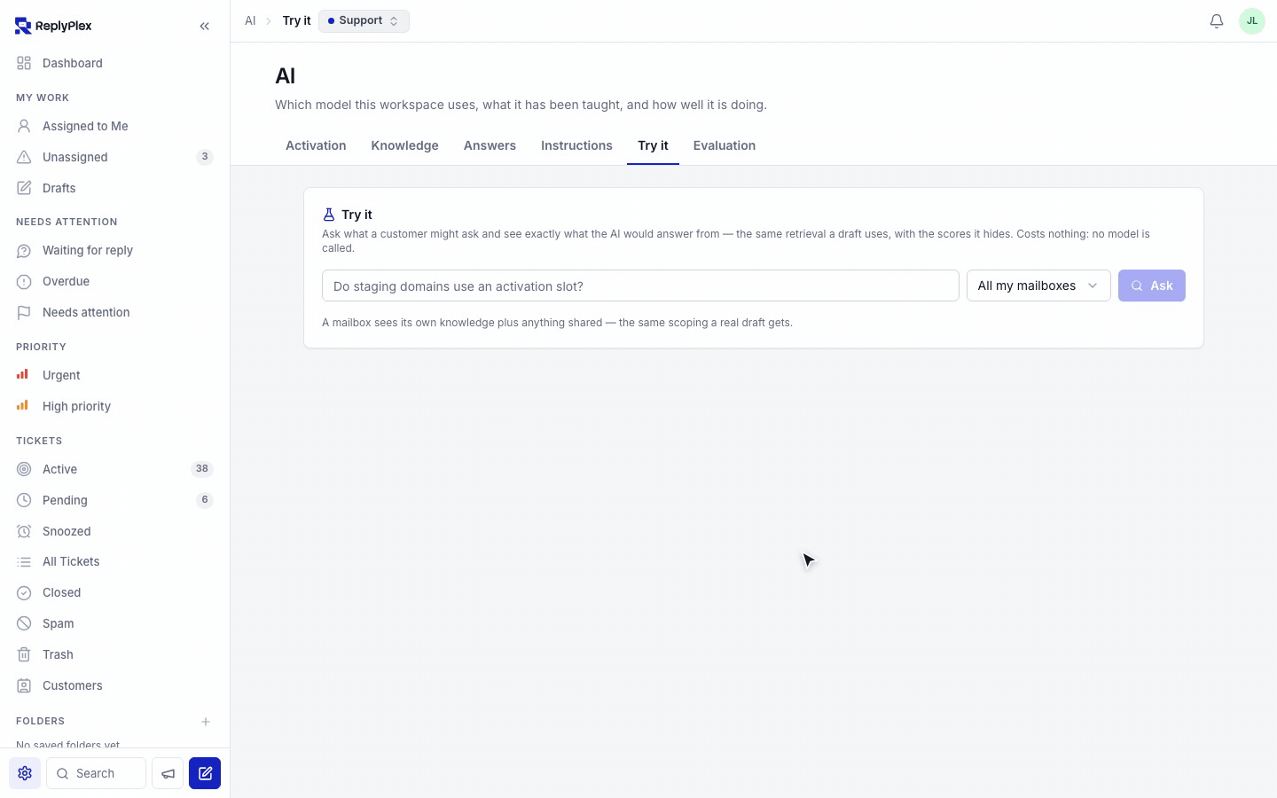Switch to the Knowledge tab
The image size is (1277, 798).
coord(404,145)
